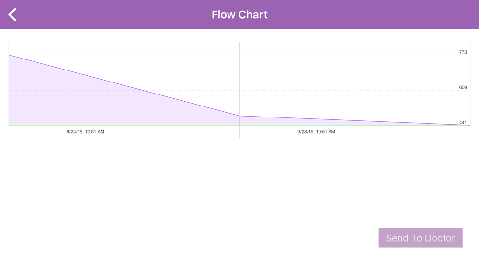The height and width of the screenshot is (270, 479).
Task: Click the green baseline at chart bottom
Action: pos(120,125)
